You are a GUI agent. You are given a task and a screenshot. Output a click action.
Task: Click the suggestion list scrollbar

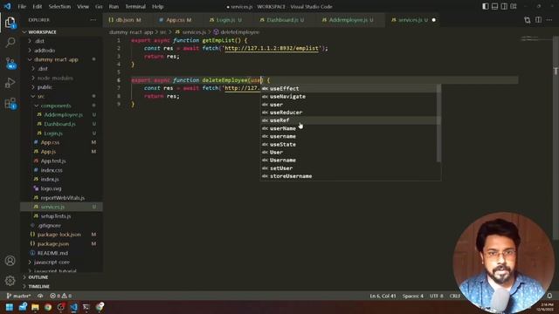click(x=438, y=124)
